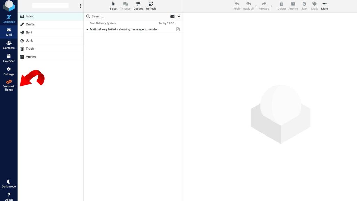
Task: Open Settings from the sidebar
Action: coord(9,71)
